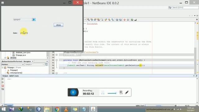Image resolution: width=199 pixels, height=112 pixels.
Task: Expand the Libraries node in Projects tree
Action: (x=5, y=58)
